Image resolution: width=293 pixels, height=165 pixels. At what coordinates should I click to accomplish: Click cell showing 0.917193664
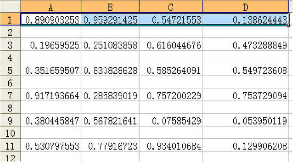point(51,96)
